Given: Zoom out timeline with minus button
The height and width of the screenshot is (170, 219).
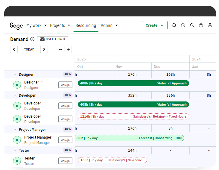Looking at the screenshot, I should click(x=61, y=49).
